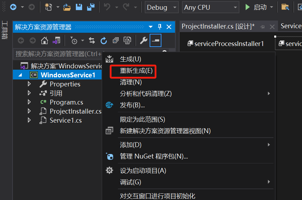The width and height of the screenshot is (302, 200).
Task: Click the Sync with Active Document icon
Action: 92,41
